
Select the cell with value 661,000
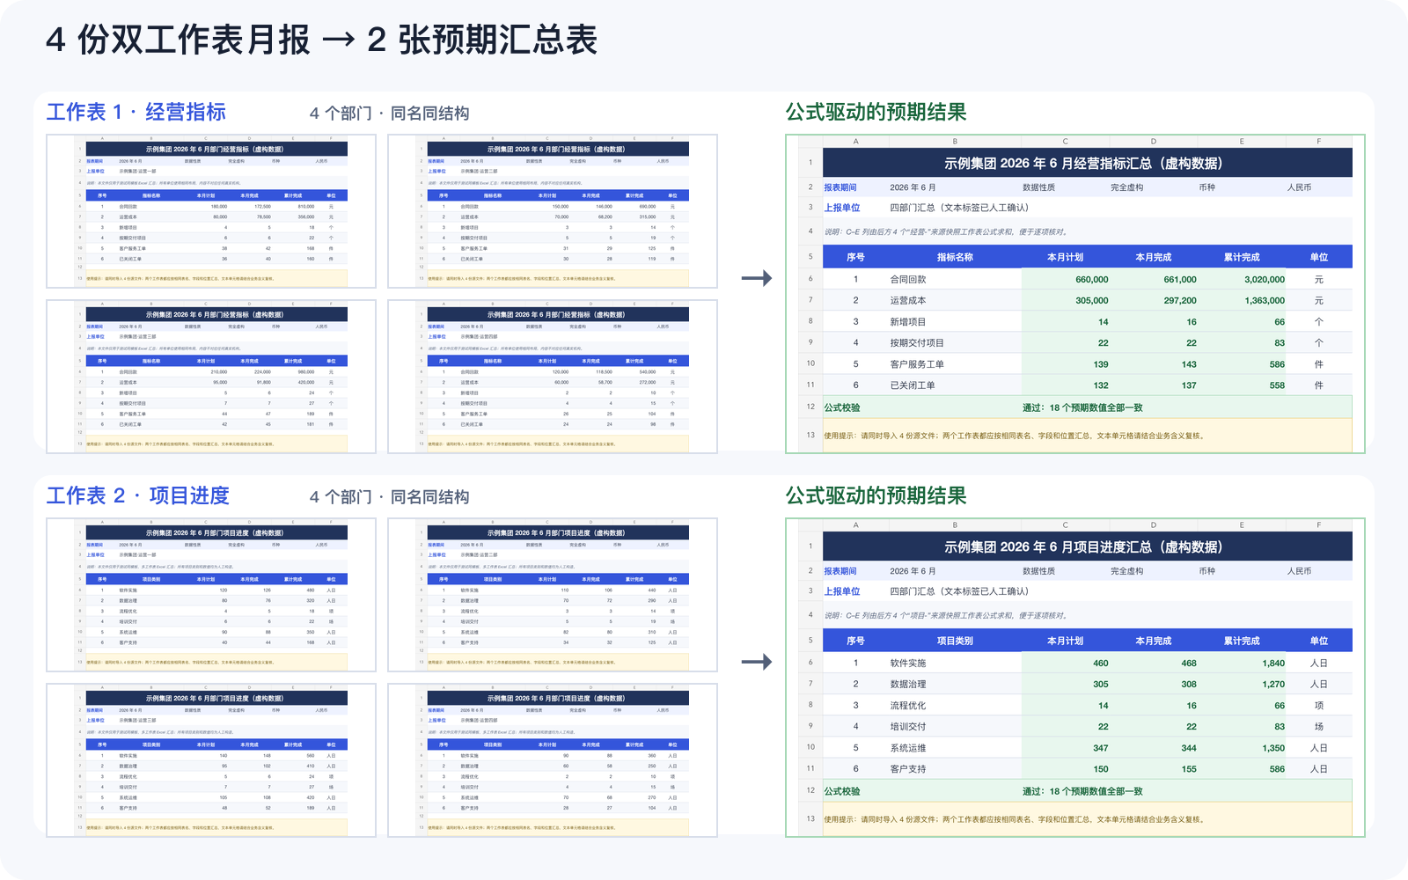1154,279
